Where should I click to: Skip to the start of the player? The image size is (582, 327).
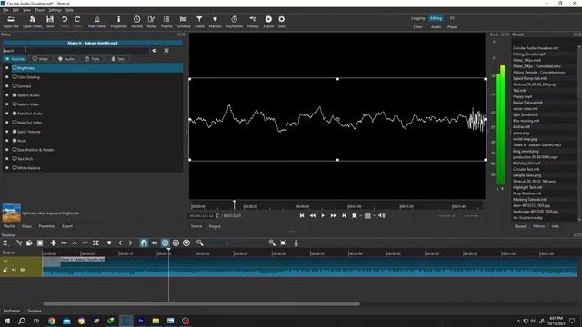tap(302, 215)
